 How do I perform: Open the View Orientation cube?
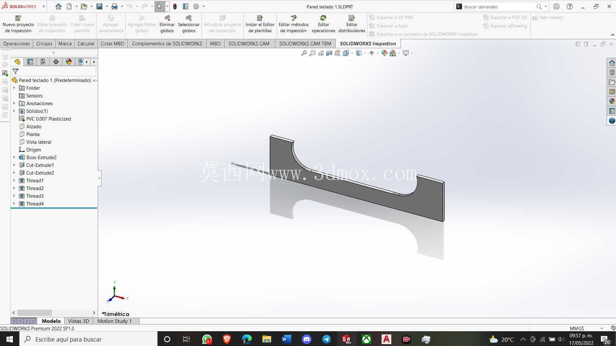click(x=346, y=53)
